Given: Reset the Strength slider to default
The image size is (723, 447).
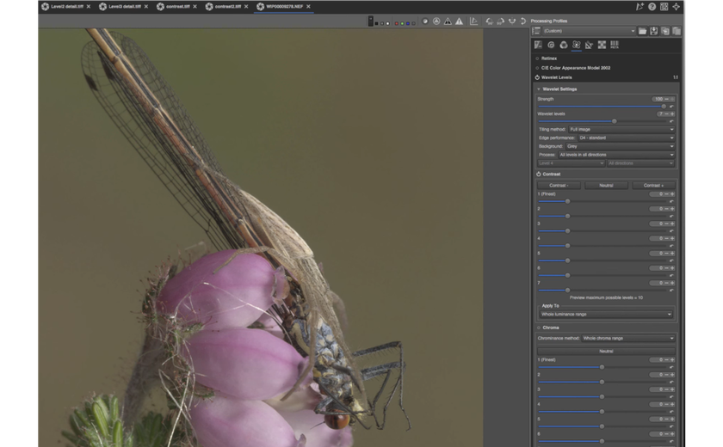Looking at the screenshot, I should coord(671,107).
